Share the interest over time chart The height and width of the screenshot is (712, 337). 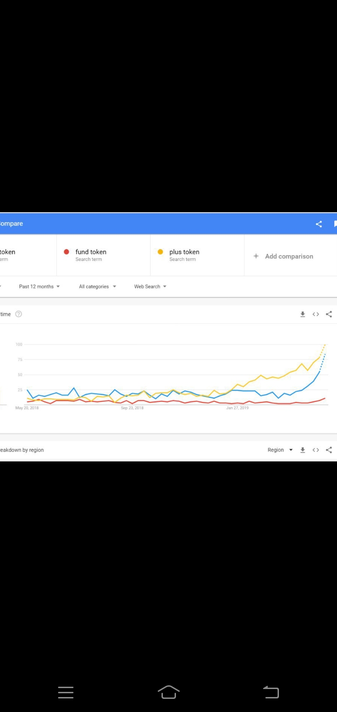point(329,314)
